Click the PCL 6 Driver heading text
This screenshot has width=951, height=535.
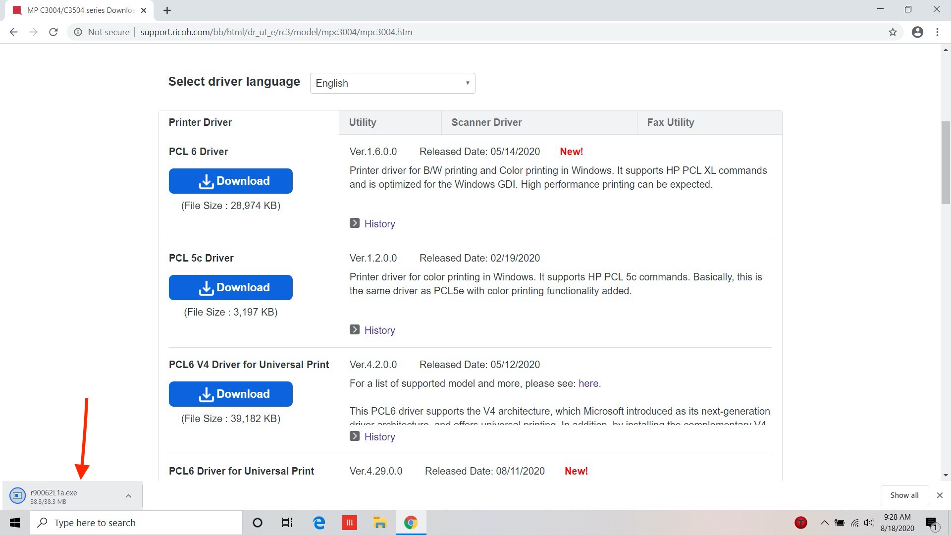pyautogui.click(x=198, y=152)
